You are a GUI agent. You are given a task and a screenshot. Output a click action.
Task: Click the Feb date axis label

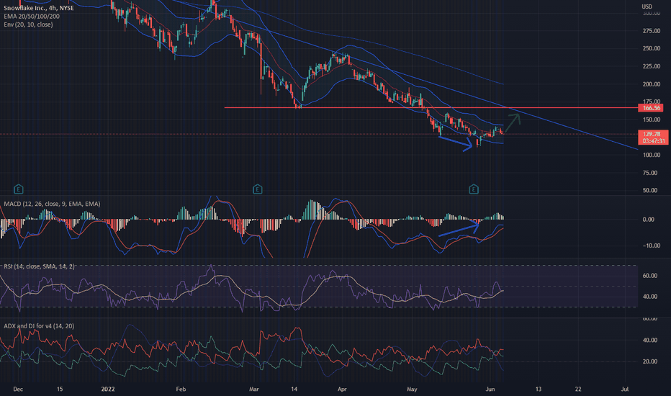click(181, 389)
